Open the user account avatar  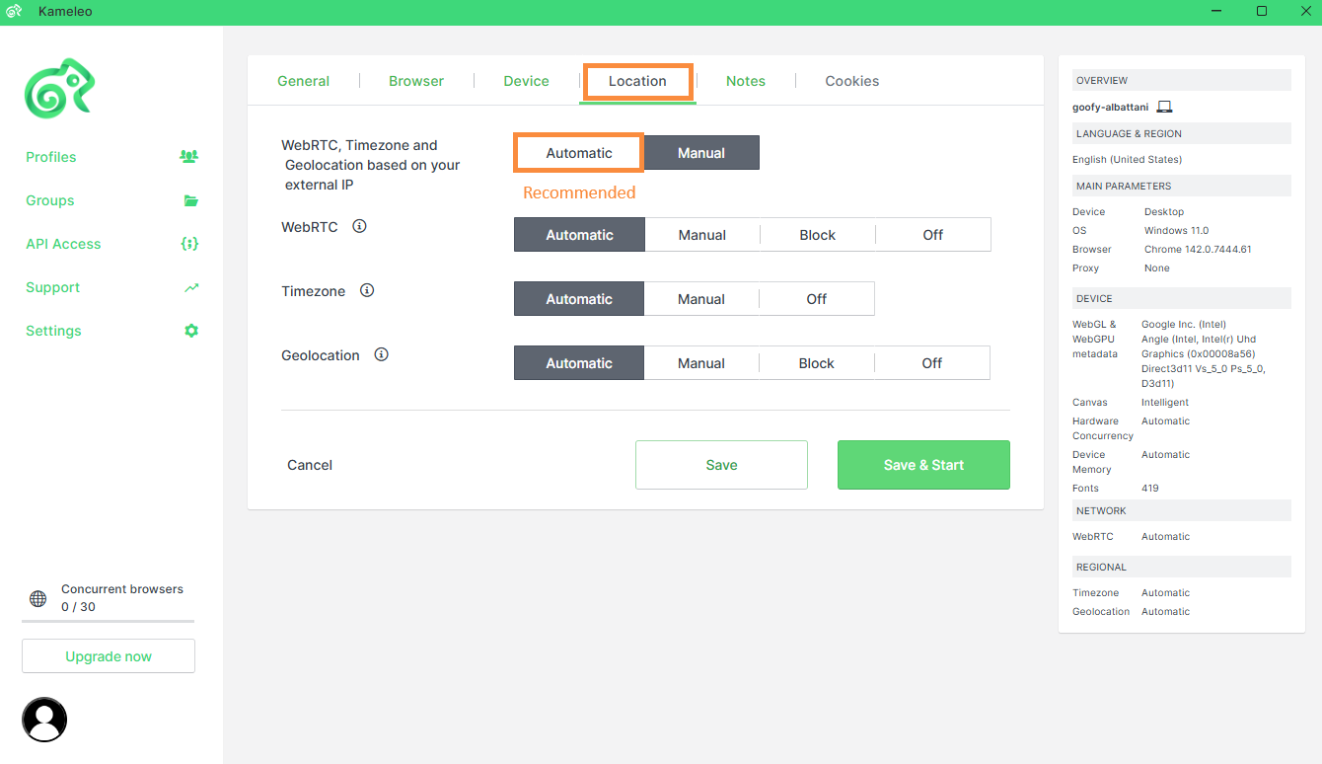[x=44, y=720]
